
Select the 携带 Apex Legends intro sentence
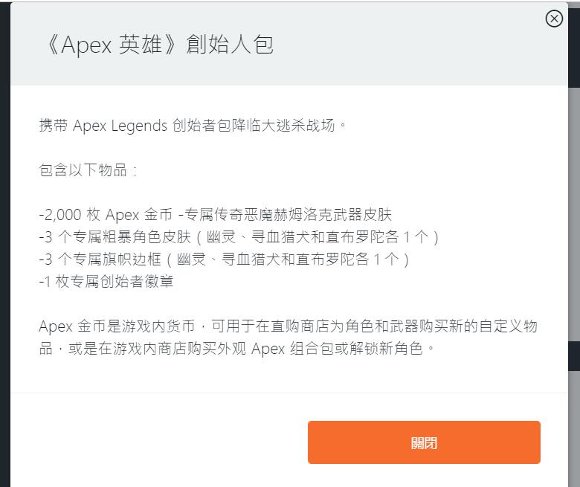click(x=193, y=125)
